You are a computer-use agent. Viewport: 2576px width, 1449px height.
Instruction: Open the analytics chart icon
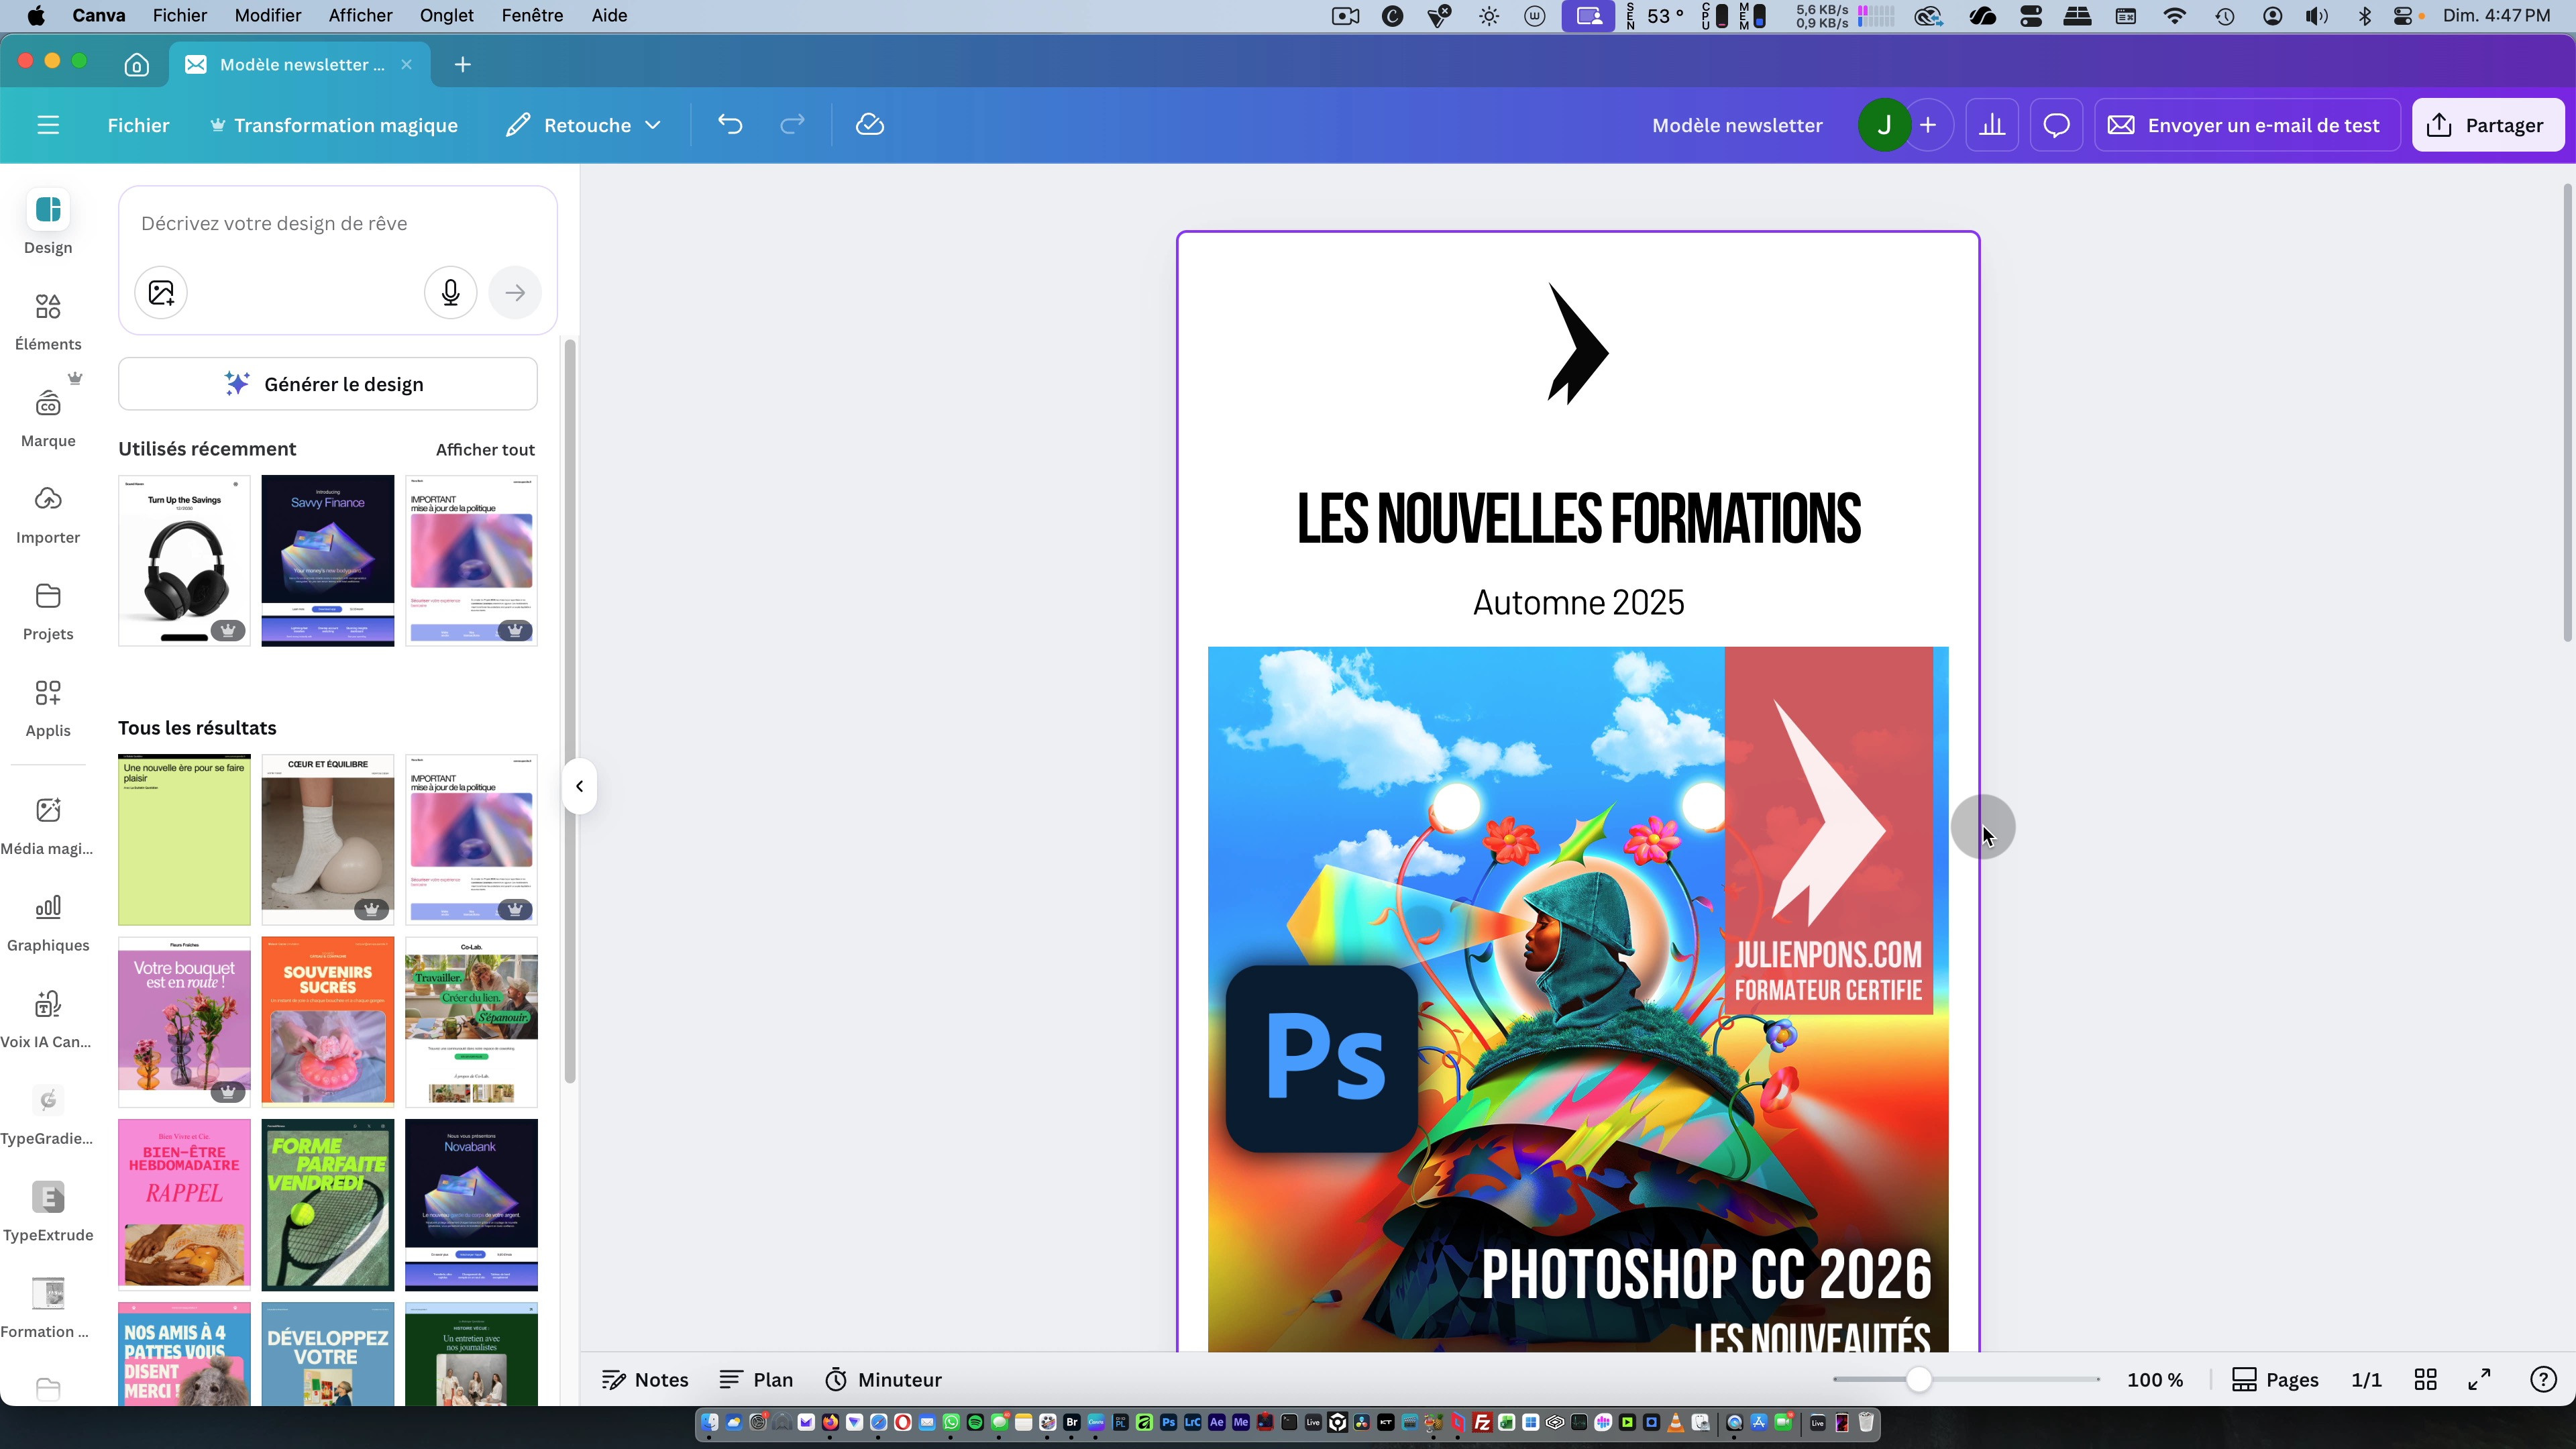[1992, 125]
